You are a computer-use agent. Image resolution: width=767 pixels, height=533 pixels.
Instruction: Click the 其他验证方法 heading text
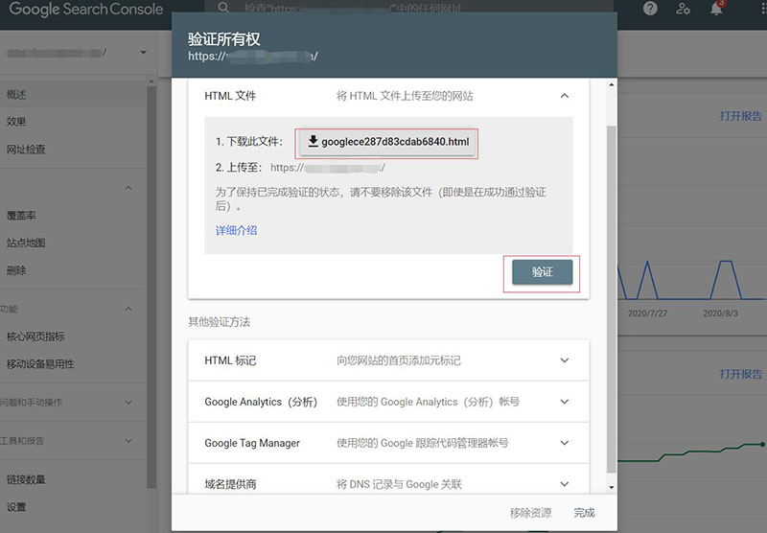click(x=220, y=322)
